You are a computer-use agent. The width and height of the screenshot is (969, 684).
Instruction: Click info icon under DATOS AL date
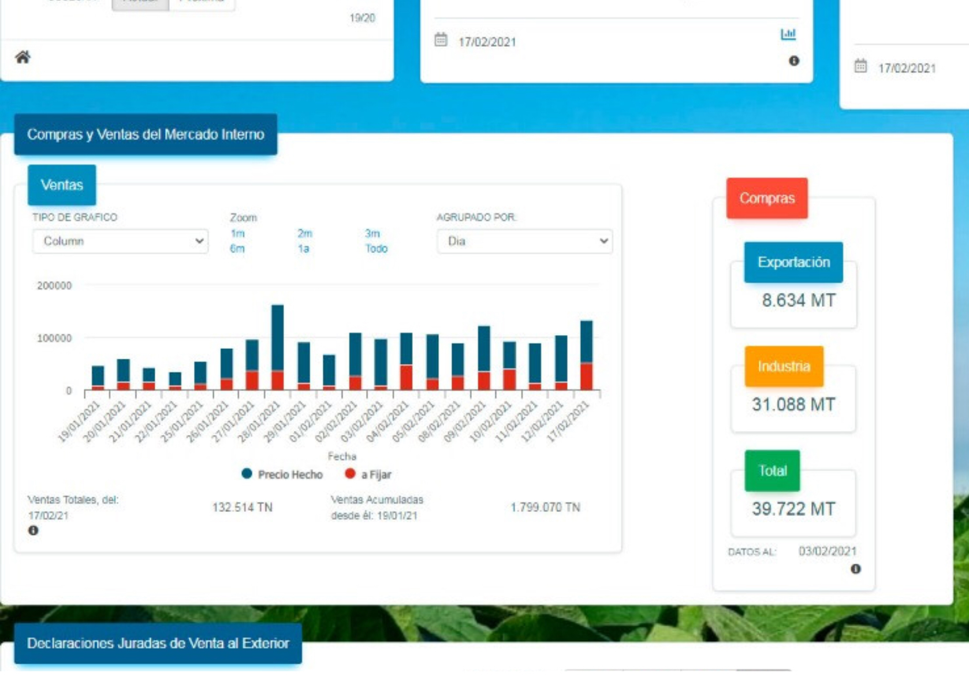coord(856,569)
